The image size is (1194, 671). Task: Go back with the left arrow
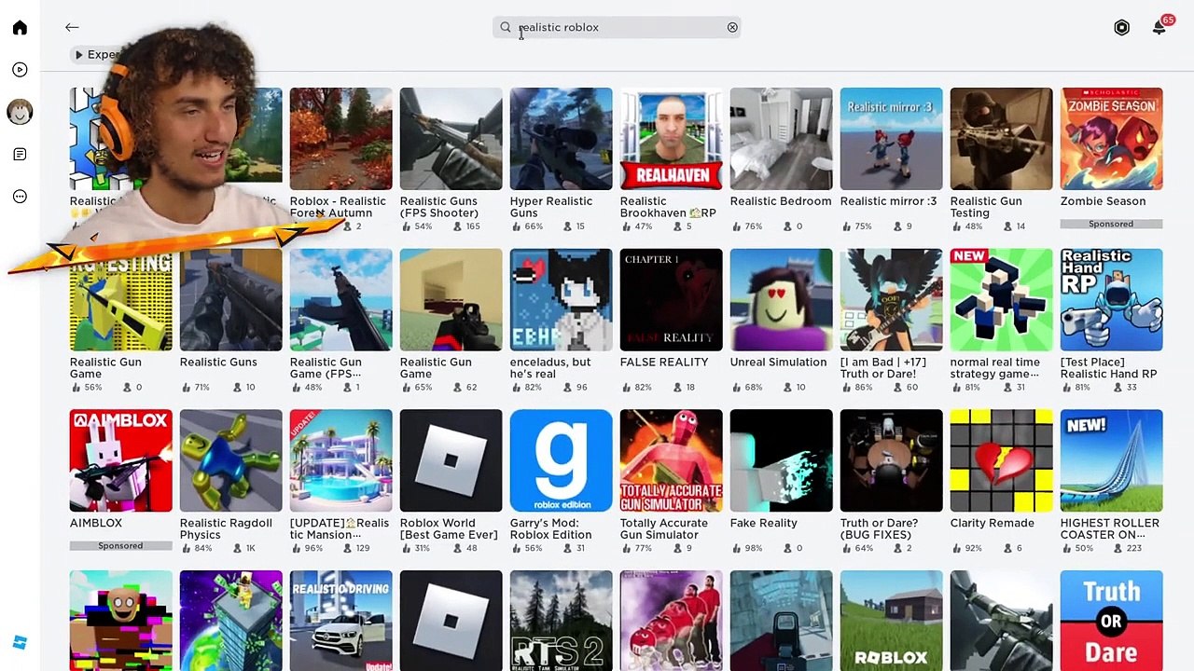[x=72, y=28]
